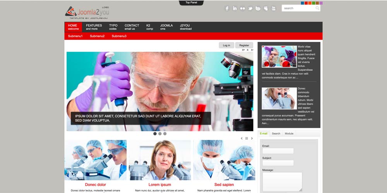This screenshot has height=193, width=387.
Task: Click the Email input field
Action: pos(278,151)
